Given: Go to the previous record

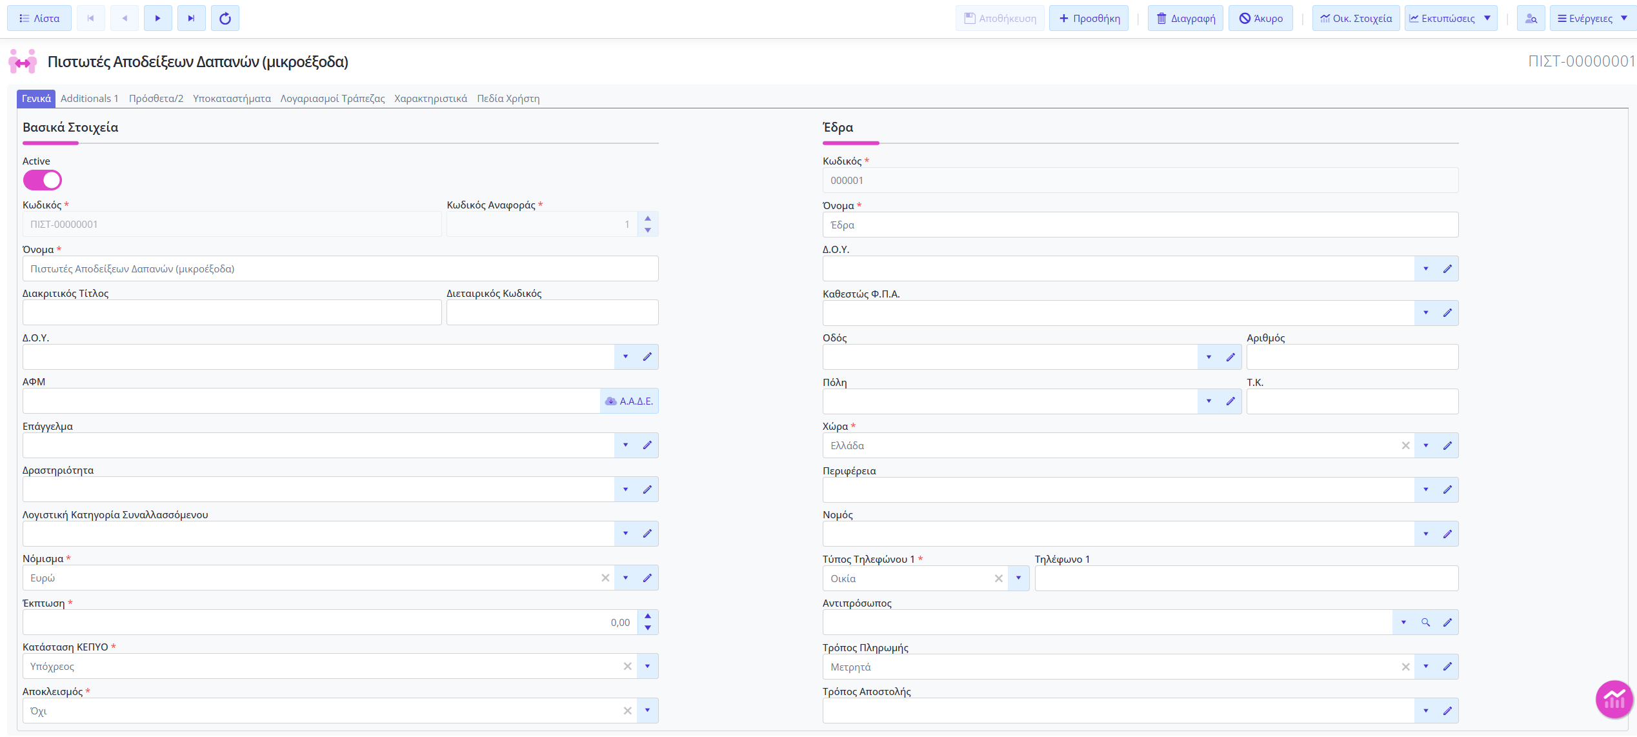Looking at the screenshot, I should [125, 18].
